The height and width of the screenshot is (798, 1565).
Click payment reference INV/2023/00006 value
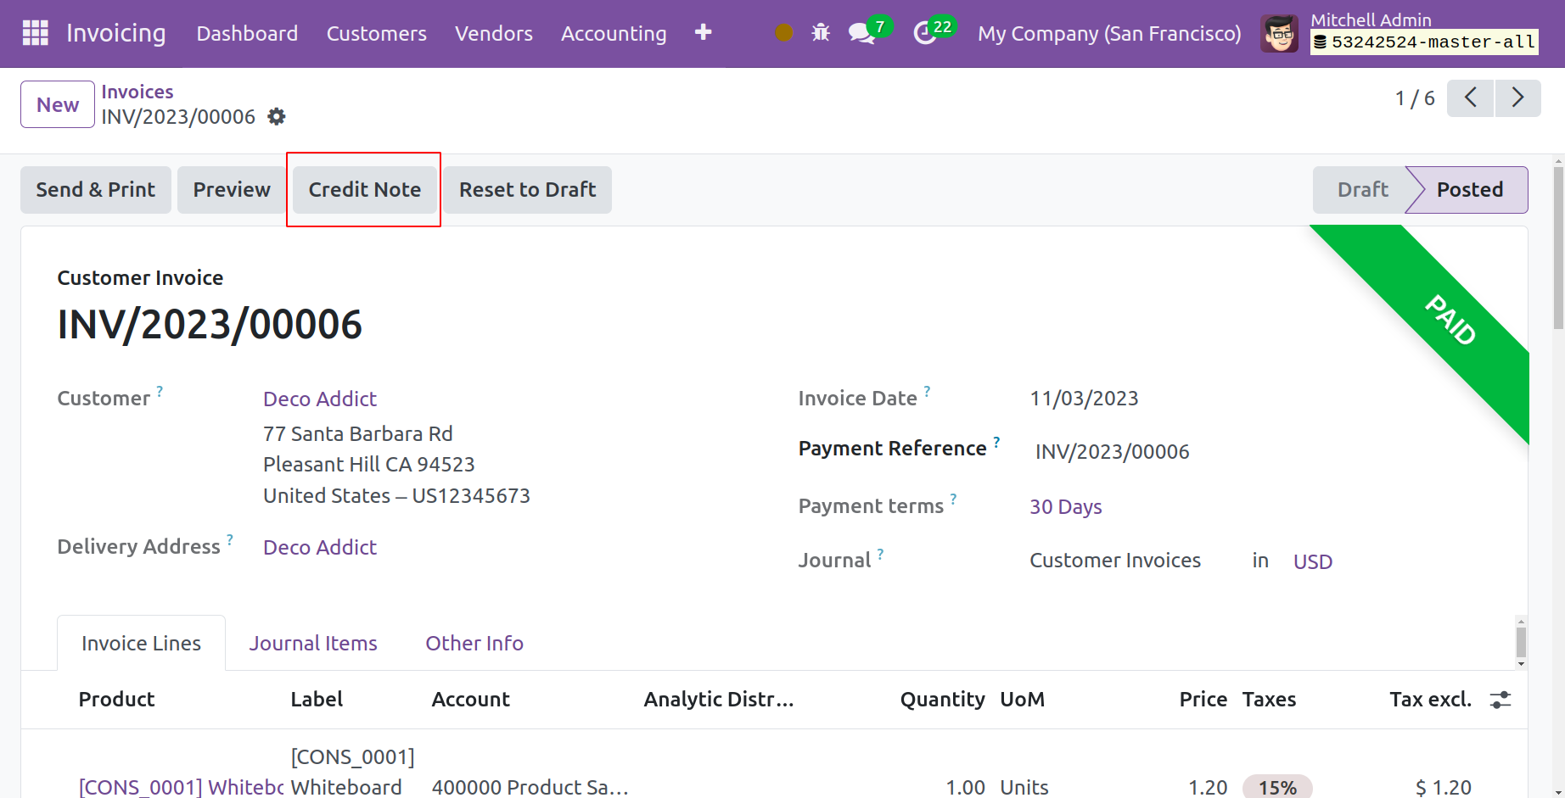1112,452
